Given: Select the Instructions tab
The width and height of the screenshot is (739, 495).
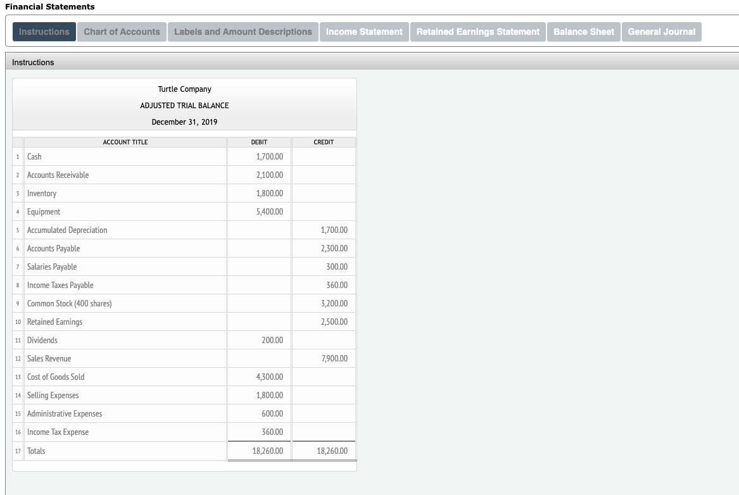Looking at the screenshot, I should click(x=44, y=32).
